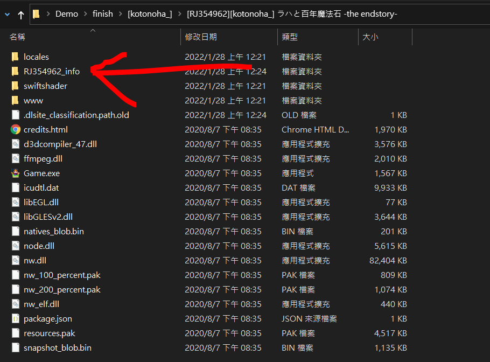Sort by the 類型 column header
This screenshot has width=490, height=362.
(290, 37)
